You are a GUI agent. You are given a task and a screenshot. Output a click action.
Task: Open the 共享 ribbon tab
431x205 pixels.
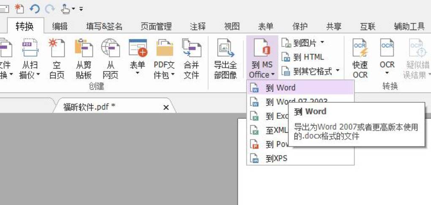pos(334,26)
